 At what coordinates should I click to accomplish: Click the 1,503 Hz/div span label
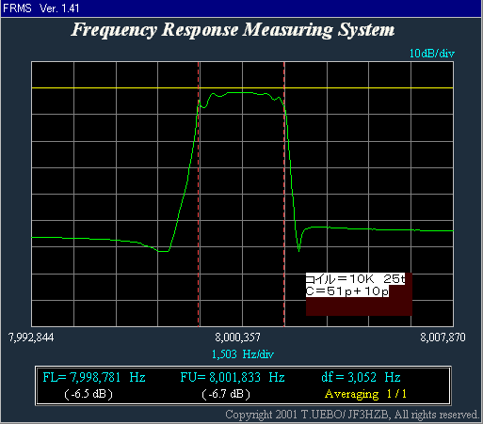[x=243, y=354]
